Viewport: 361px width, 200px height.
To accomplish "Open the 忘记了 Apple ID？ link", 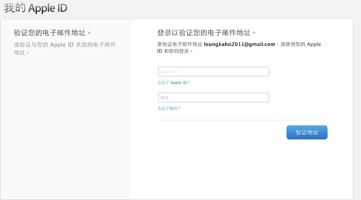I will click(174, 83).
